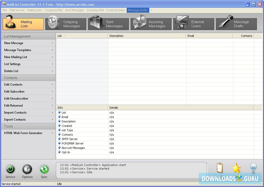Click the 'Service started' log line
This screenshot has width=264, height=187.
[x=85, y=169]
